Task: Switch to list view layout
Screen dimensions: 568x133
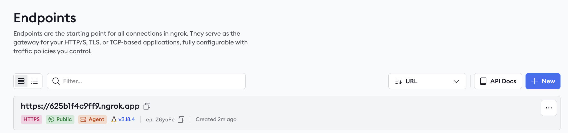Action: [34, 81]
